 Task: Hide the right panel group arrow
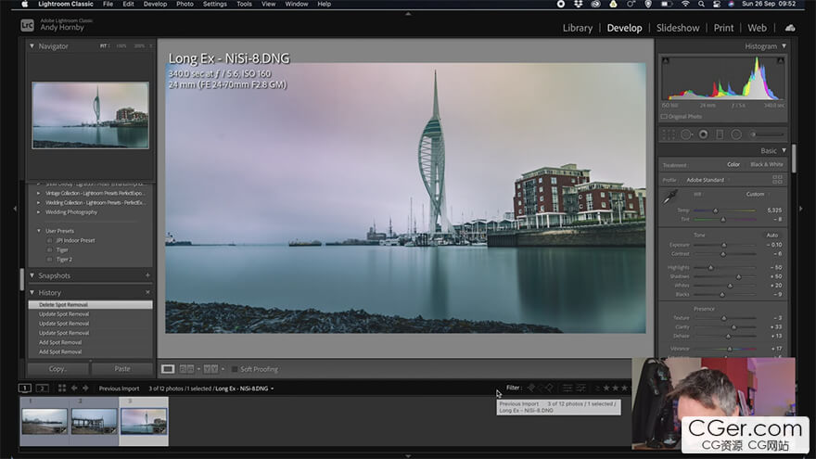coord(801,209)
